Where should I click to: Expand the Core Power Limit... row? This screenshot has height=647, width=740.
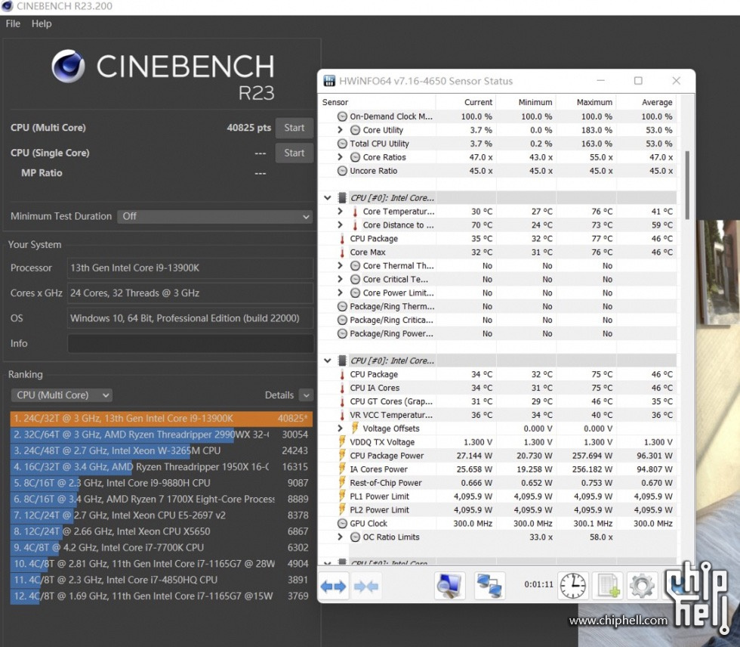[340, 293]
